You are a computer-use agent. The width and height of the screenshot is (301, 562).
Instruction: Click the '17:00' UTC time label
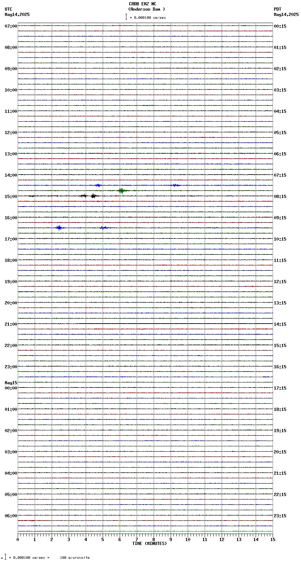11,239
